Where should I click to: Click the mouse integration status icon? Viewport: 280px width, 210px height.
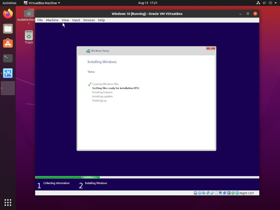(x=233, y=193)
